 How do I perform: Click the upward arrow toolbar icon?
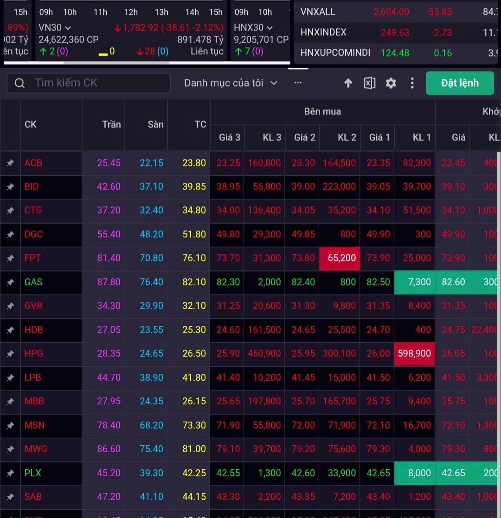[x=348, y=83]
